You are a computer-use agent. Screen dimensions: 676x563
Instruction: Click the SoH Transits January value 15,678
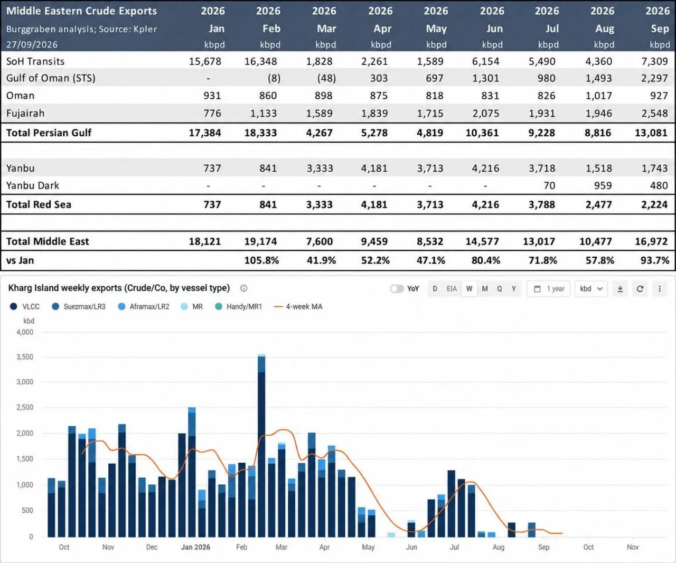coord(205,61)
